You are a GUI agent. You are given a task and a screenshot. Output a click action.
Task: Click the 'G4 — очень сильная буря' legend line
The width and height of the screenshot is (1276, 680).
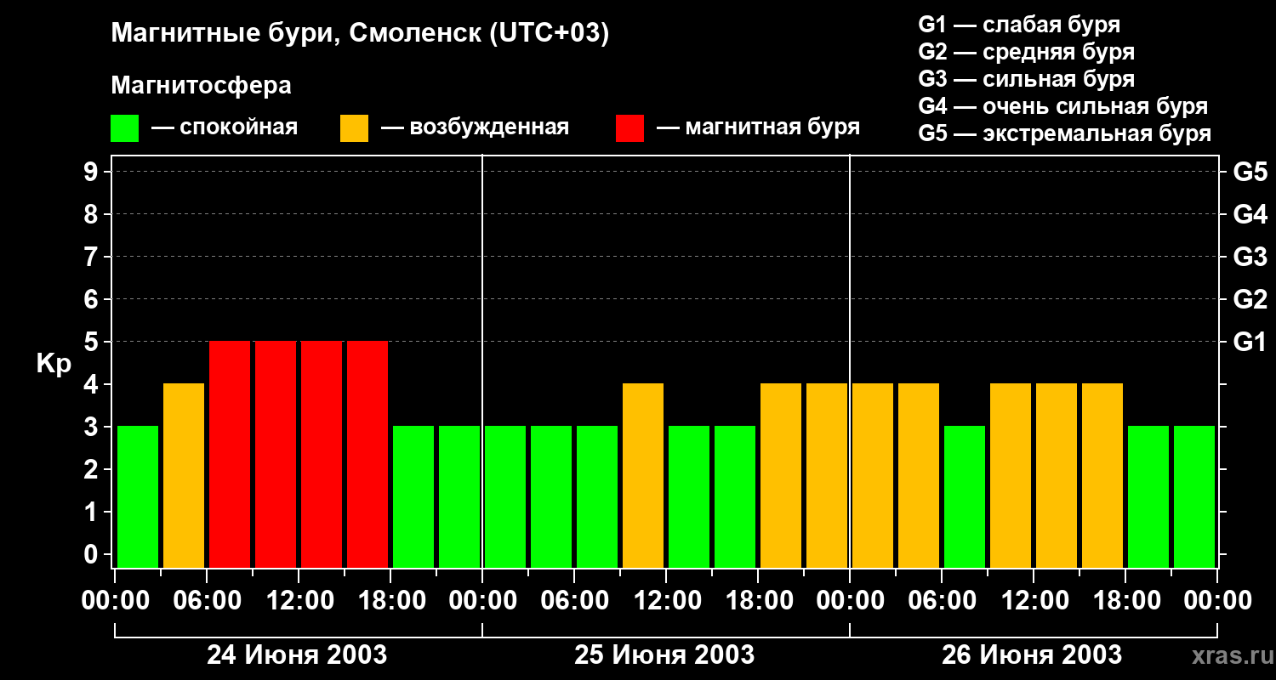pos(1062,106)
